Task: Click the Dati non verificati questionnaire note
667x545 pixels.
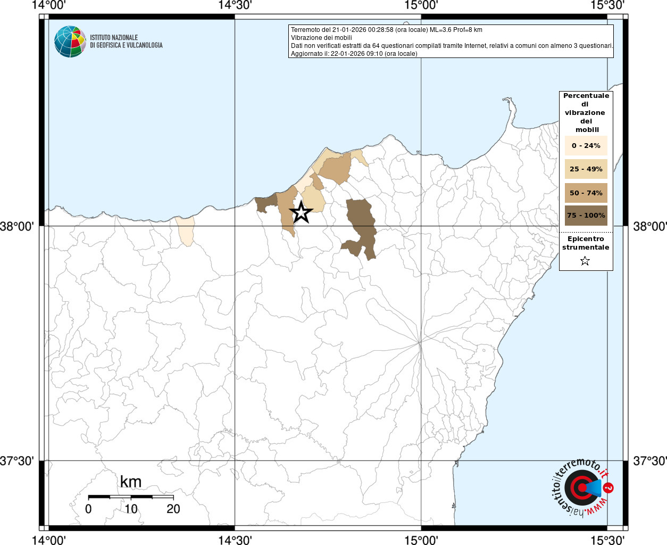Action: click(452, 46)
